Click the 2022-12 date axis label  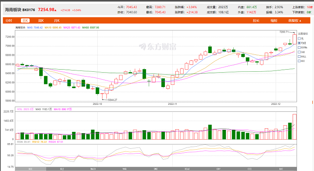pyautogui.click(x=276, y=104)
